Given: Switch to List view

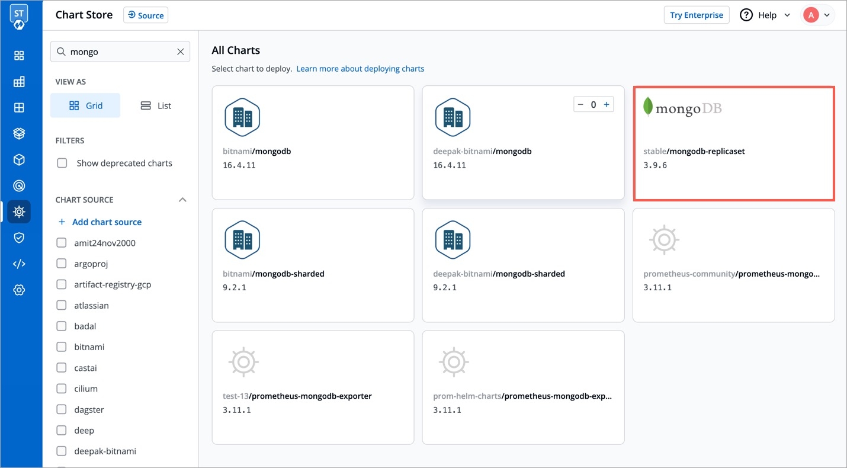Looking at the screenshot, I should click(156, 105).
